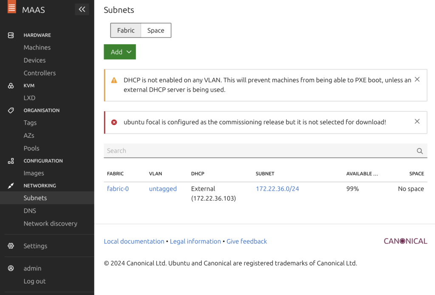Click the VLAN column header
The width and height of the screenshot is (435, 295).
click(x=155, y=173)
